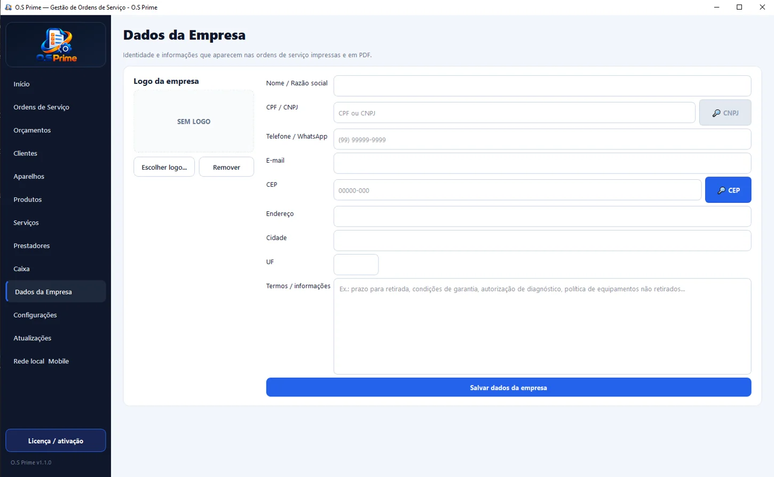Click the O.S Prime v1.1.0 version text
This screenshot has height=477, width=774.
(x=31, y=463)
